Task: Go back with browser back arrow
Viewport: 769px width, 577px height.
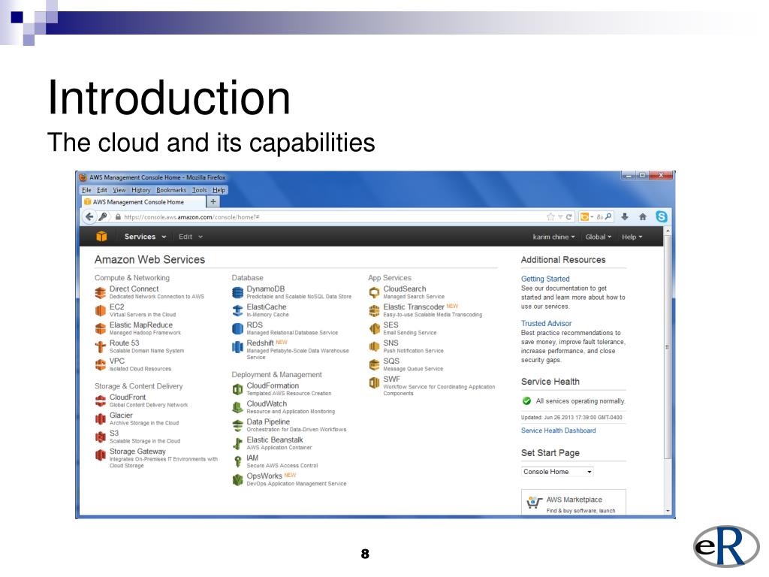Action: [x=89, y=217]
